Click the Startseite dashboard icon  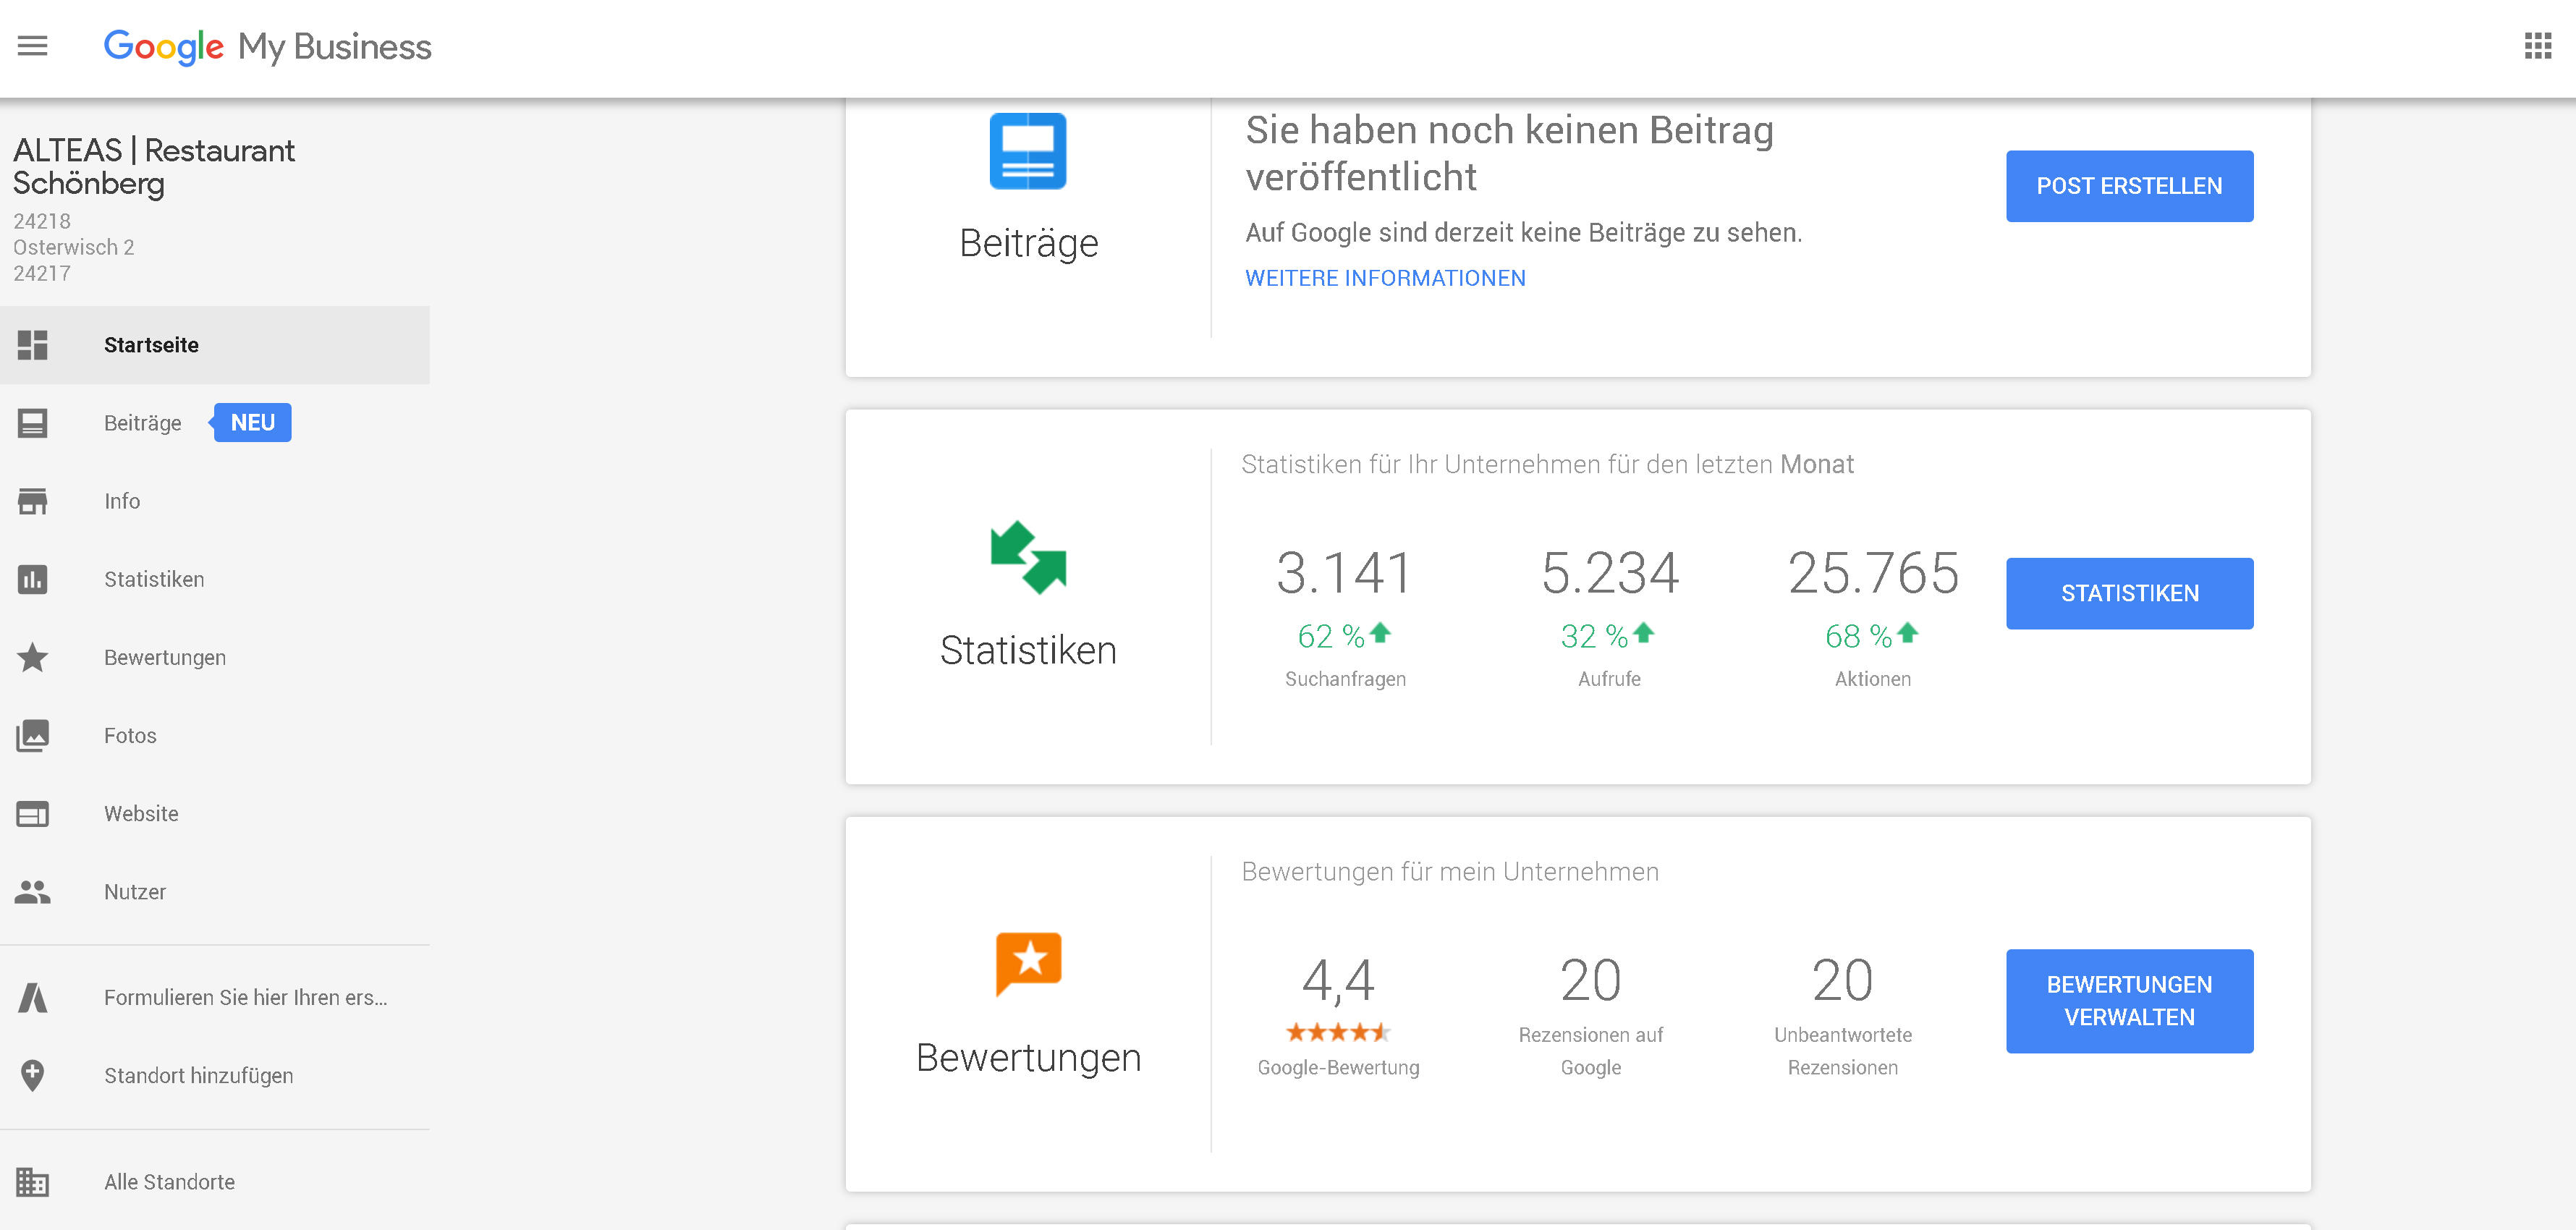(32, 345)
